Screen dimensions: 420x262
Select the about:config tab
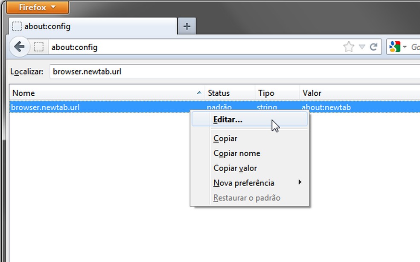point(93,26)
